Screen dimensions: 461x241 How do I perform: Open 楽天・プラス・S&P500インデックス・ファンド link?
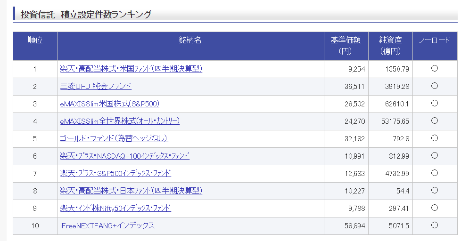pyautogui.click(x=115, y=173)
